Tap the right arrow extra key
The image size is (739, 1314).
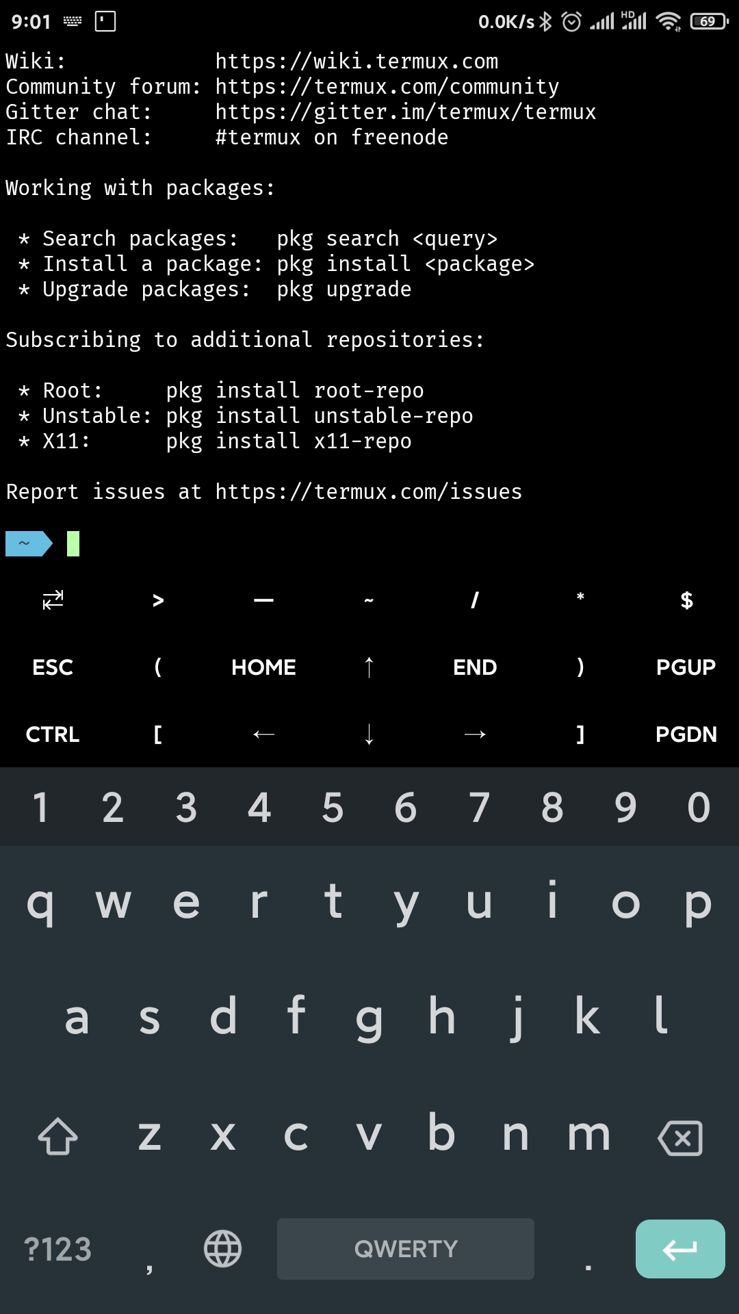tap(475, 734)
